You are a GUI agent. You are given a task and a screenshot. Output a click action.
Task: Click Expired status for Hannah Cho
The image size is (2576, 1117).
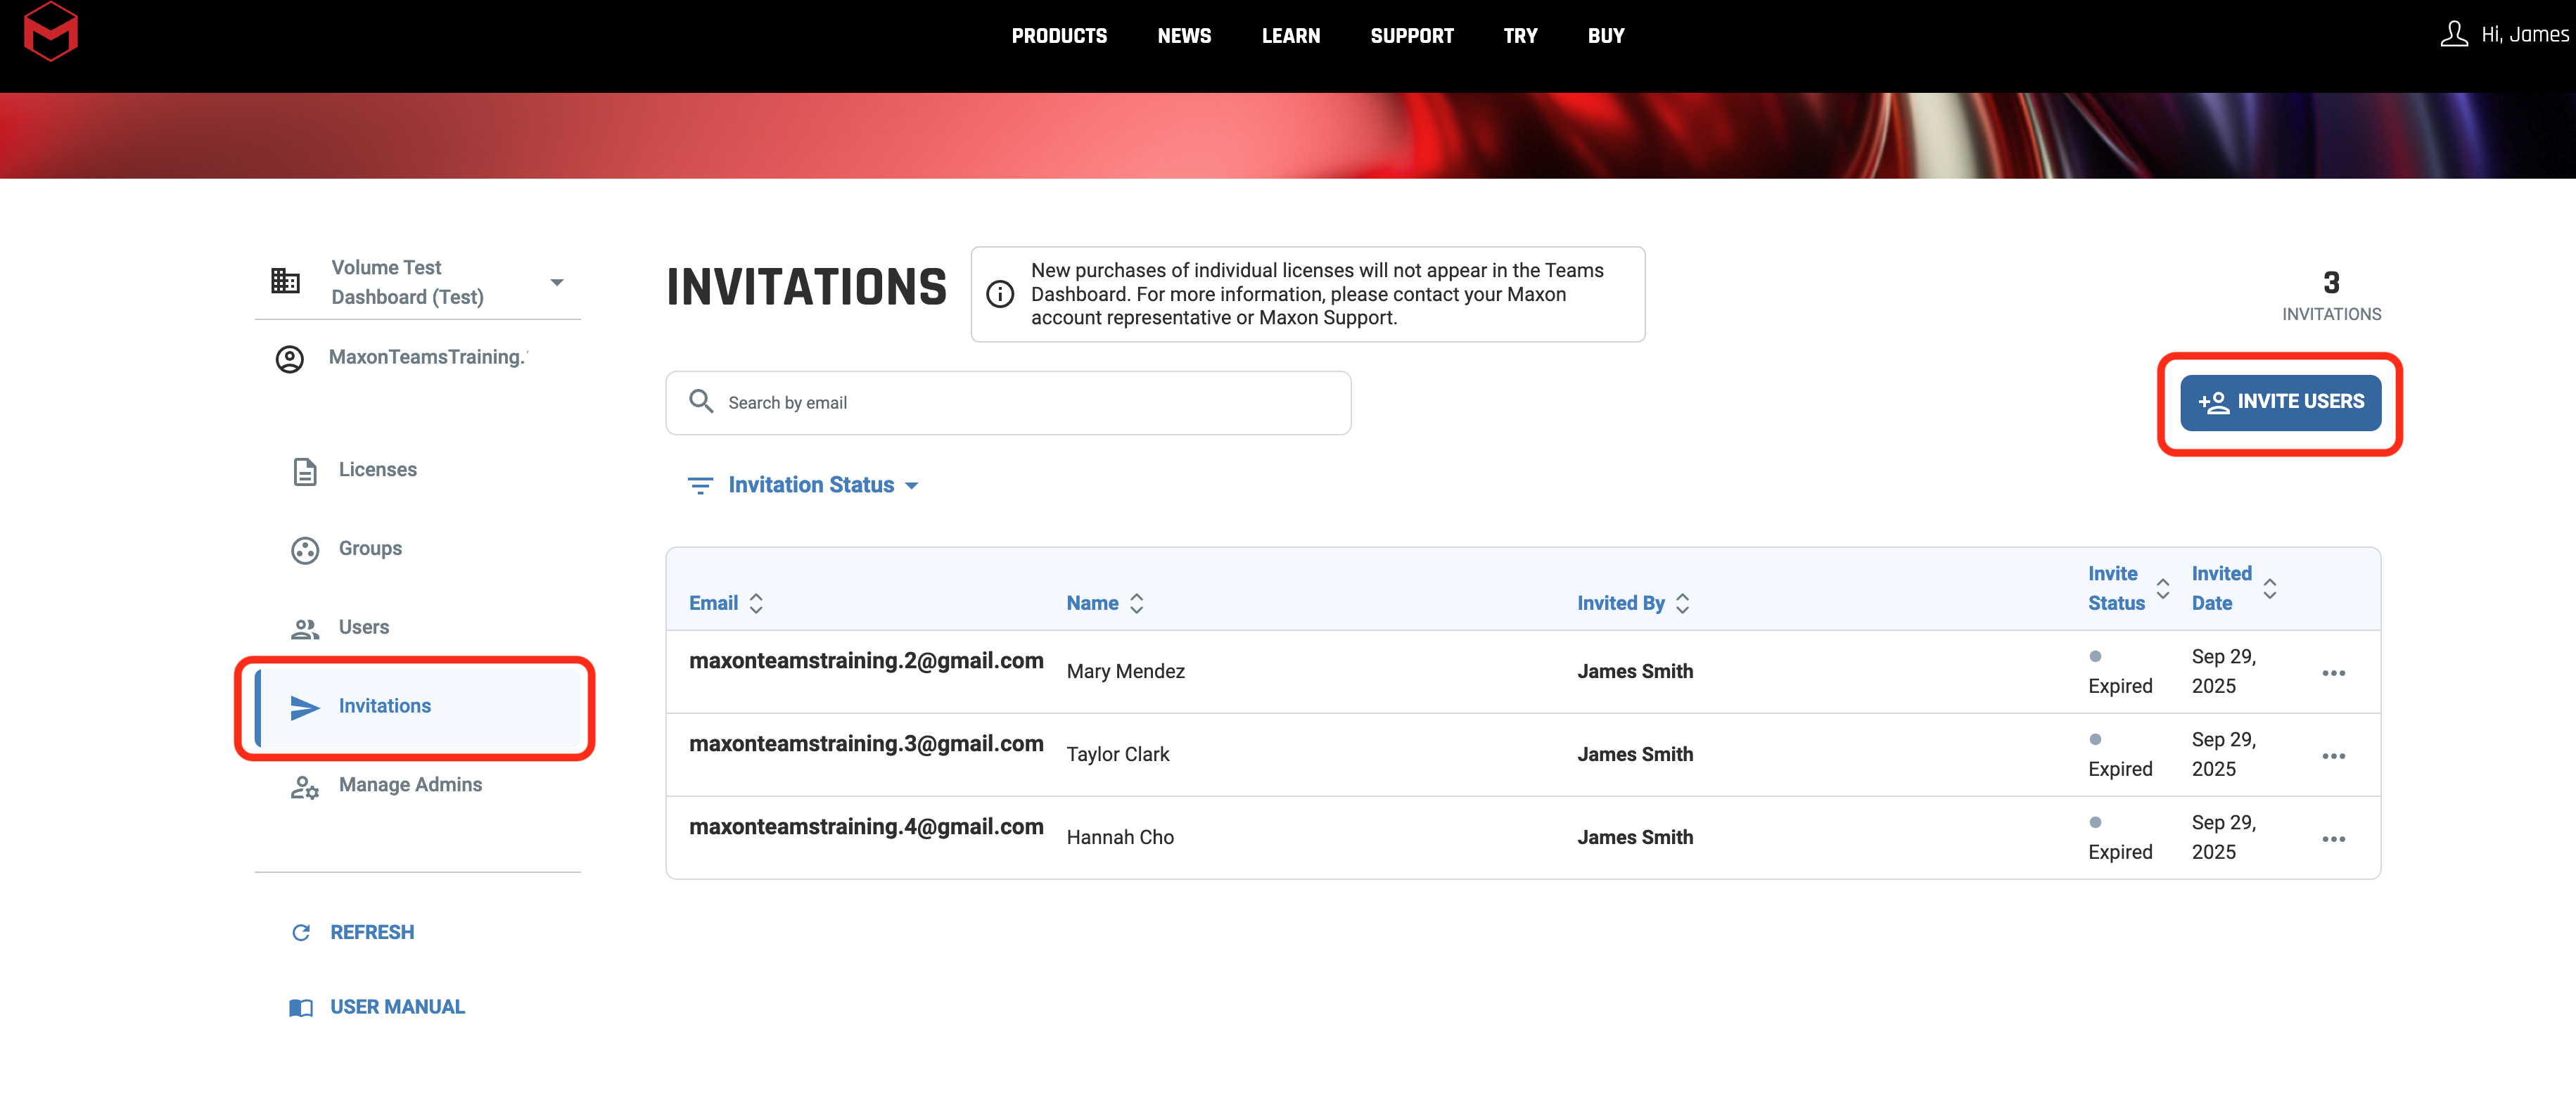pyautogui.click(x=2120, y=852)
